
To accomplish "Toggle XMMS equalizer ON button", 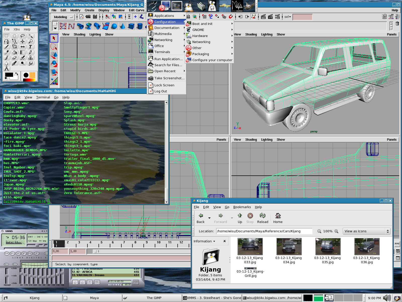I will coord(7,264).
